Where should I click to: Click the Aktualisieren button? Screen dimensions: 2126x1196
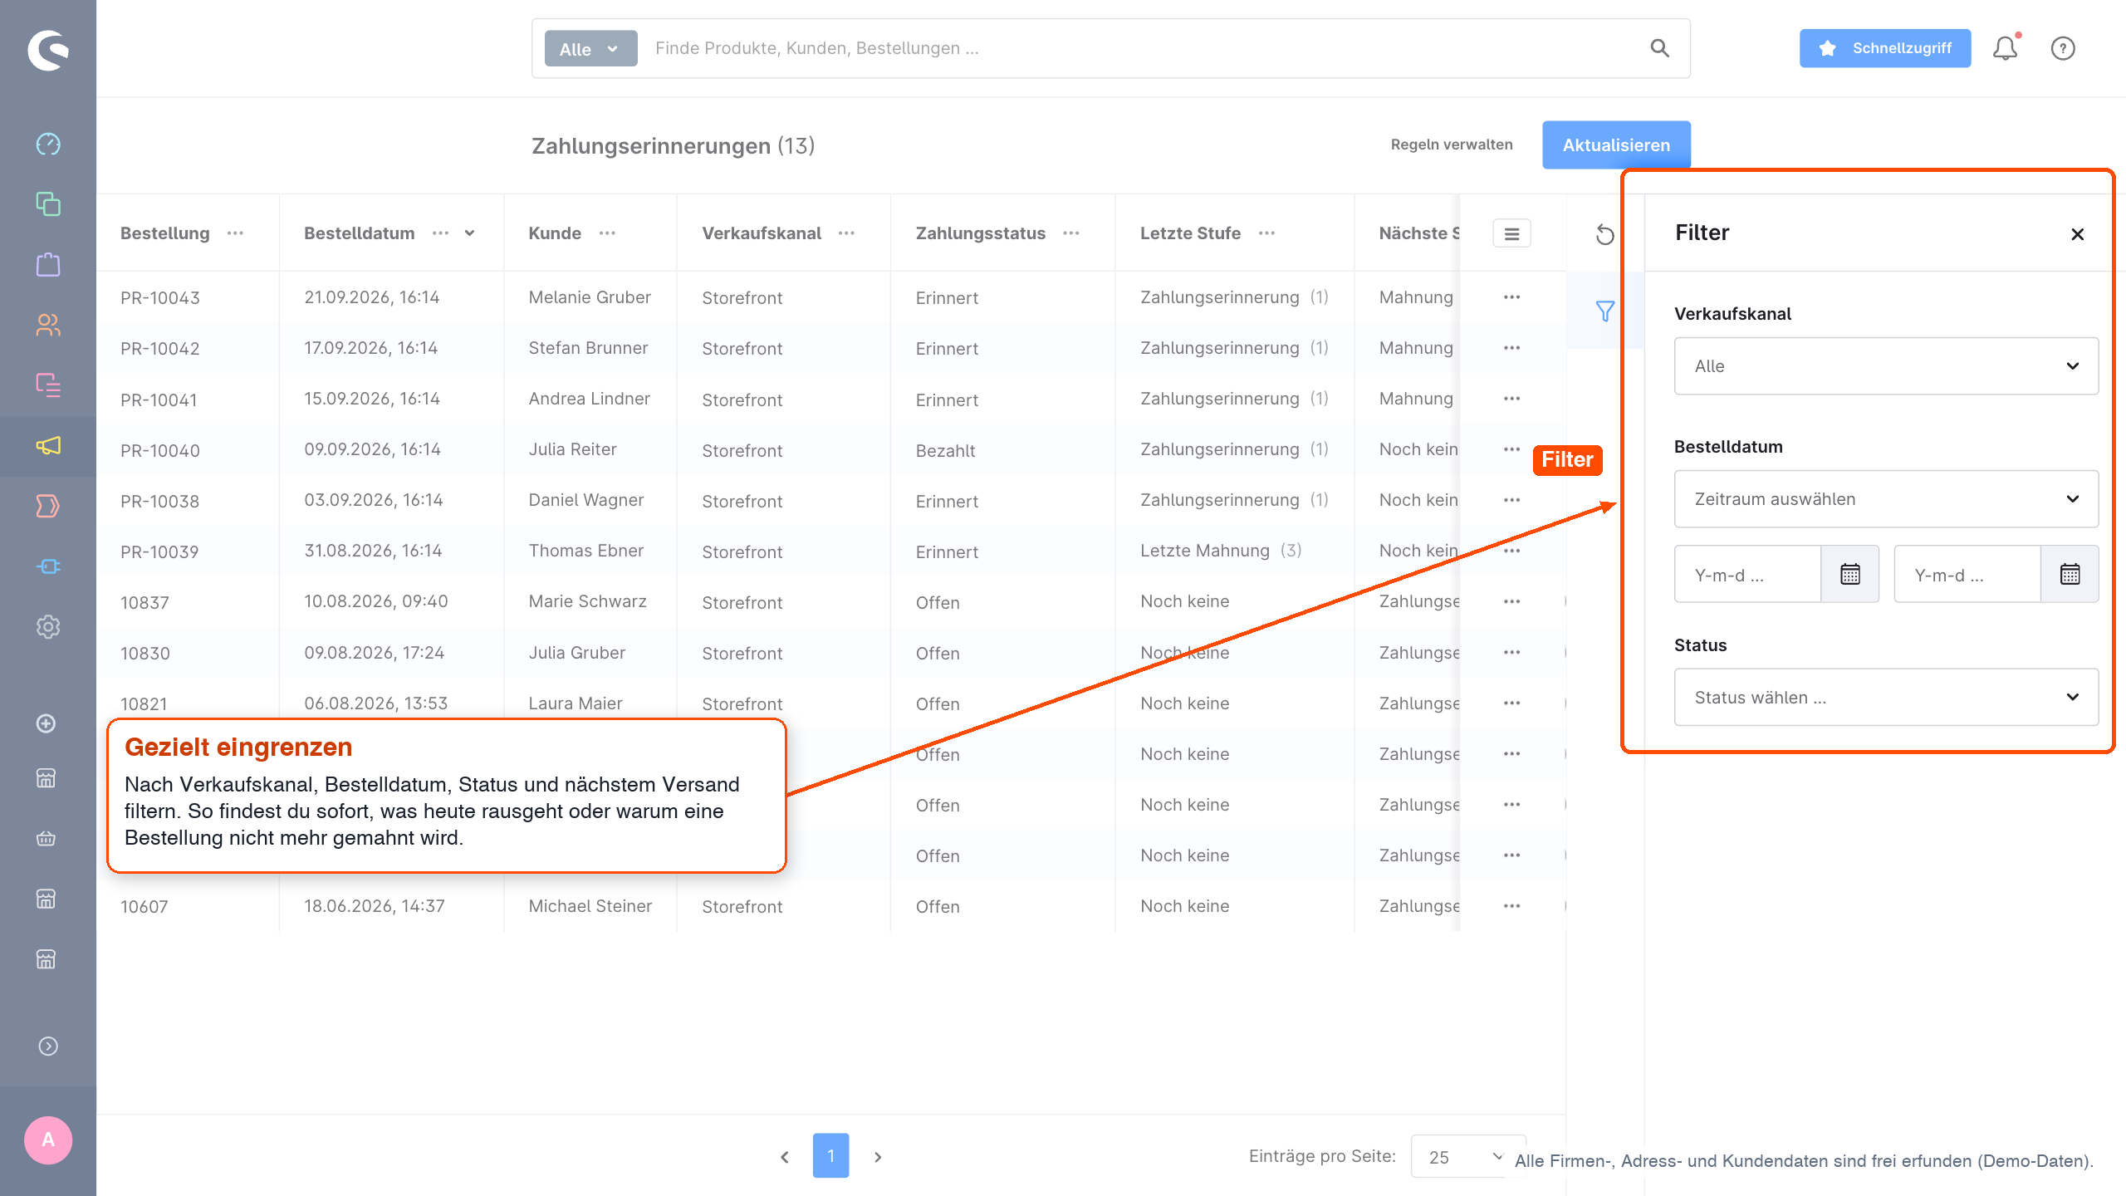pyautogui.click(x=1616, y=145)
